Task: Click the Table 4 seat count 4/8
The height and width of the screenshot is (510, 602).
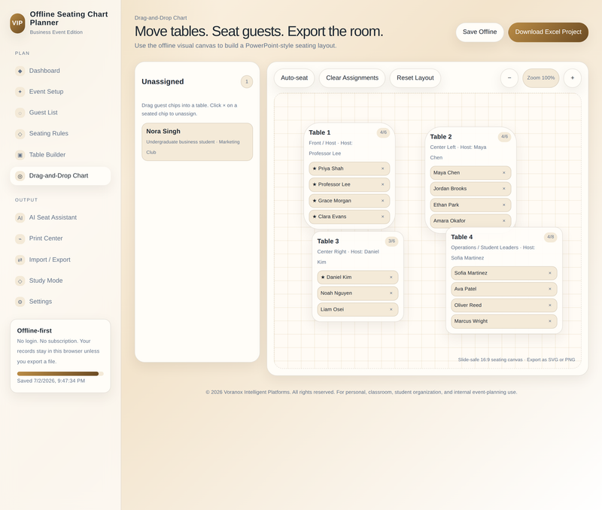Action: pyautogui.click(x=550, y=237)
